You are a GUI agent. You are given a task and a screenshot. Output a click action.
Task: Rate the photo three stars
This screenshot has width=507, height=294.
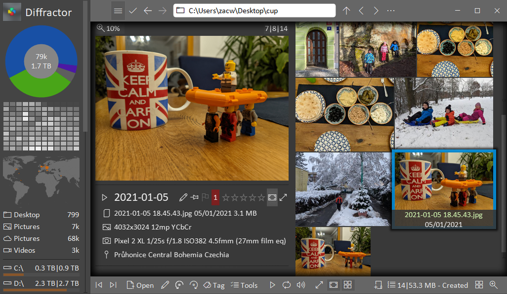(x=243, y=198)
